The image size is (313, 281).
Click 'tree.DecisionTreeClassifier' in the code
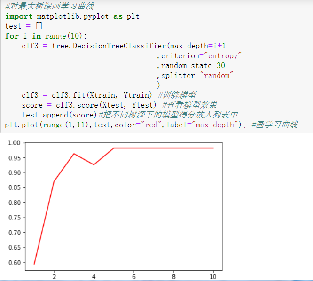click(109, 46)
